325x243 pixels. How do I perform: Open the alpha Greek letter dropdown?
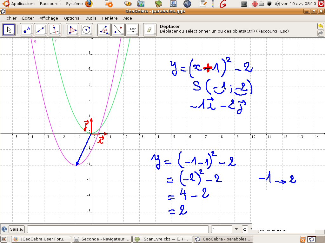coord(247,229)
